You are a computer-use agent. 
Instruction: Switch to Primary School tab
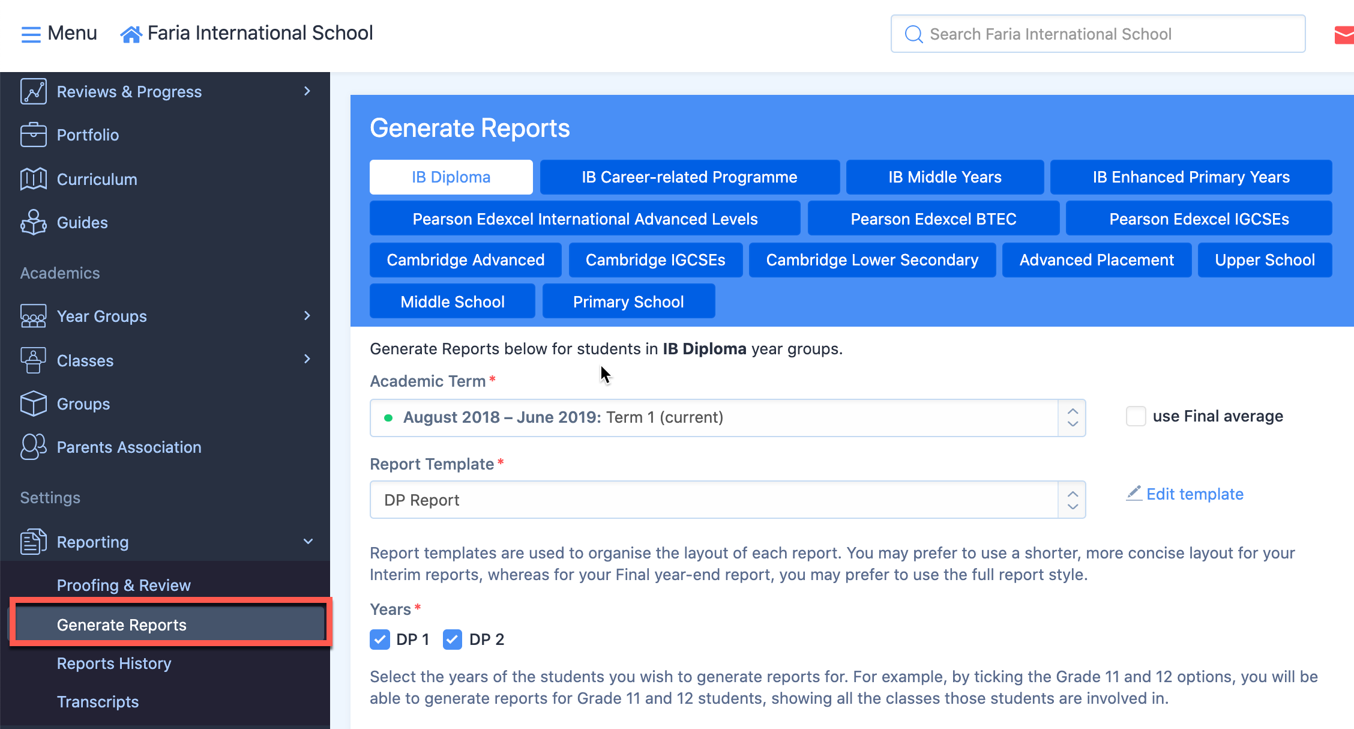coord(629,301)
